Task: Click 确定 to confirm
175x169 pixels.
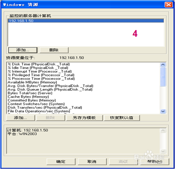Action: [61, 162]
